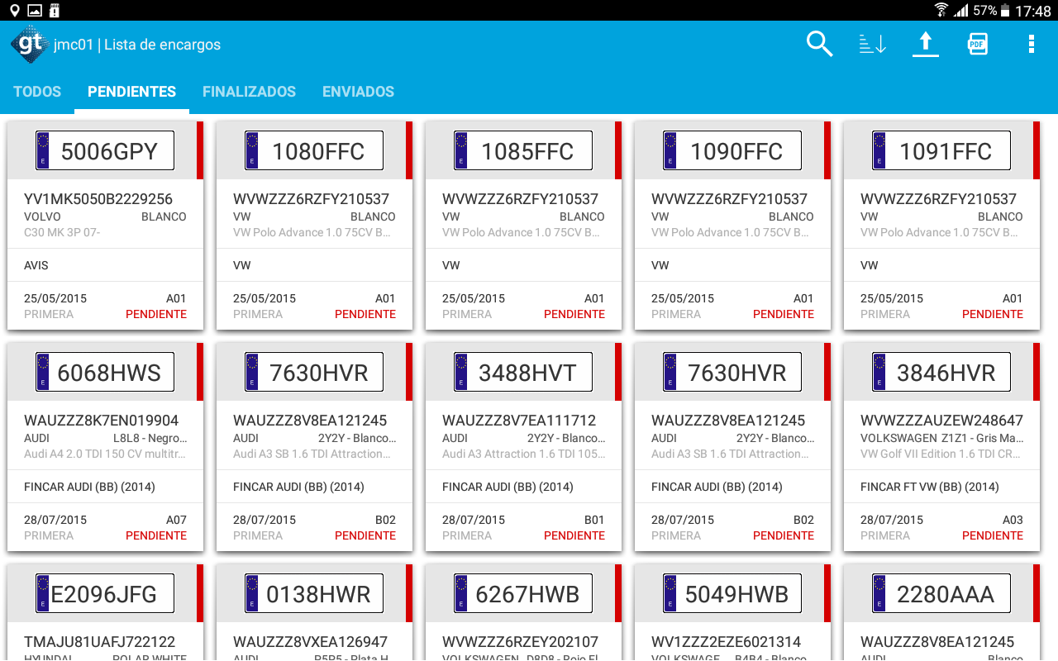Tap VIN WAUZZZ8V7EA111712
Image resolution: width=1058 pixels, height=661 pixels.
point(519,421)
